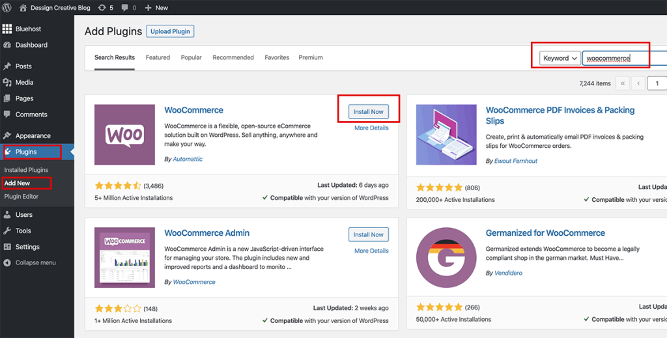The height and width of the screenshot is (338, 667).
Task: Click the Collapse menu arrow icon
Action: coord(7,262)
